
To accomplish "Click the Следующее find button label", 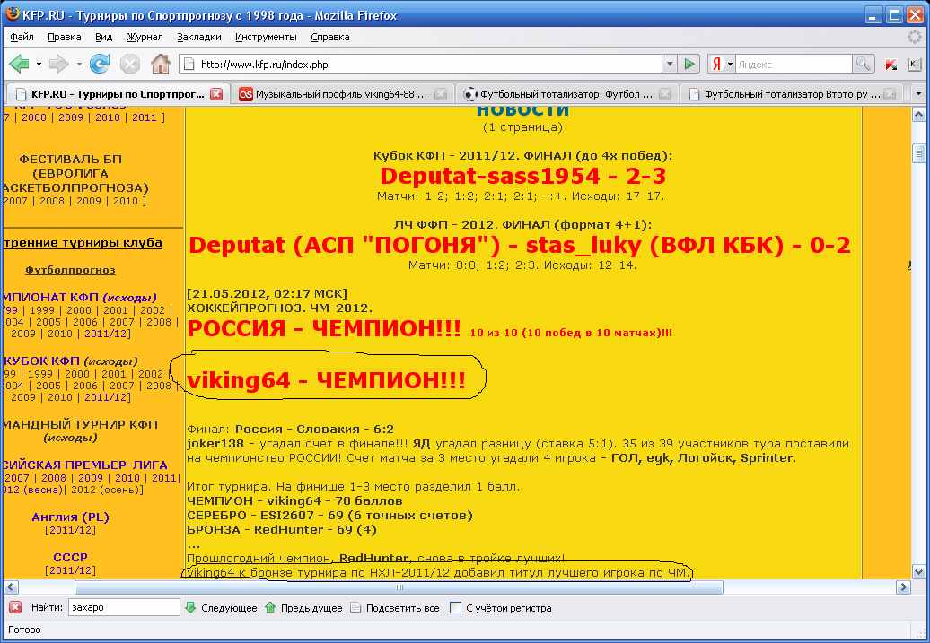I will 229,608.
